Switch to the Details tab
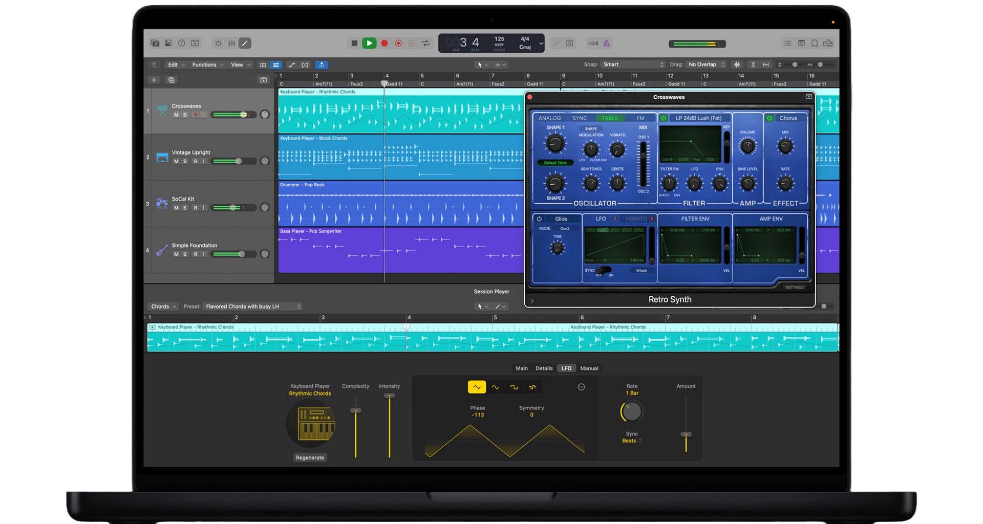983x524 pixels. coord(544,368)
